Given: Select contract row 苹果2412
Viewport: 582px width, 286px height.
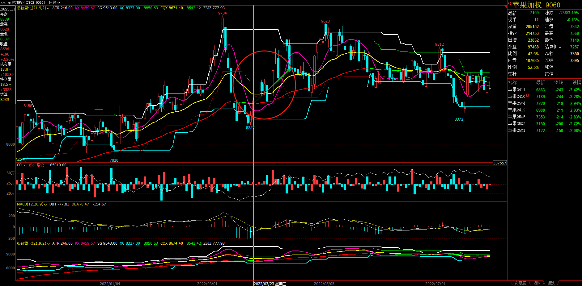Looking at the screenshot, I should (544, 110).
